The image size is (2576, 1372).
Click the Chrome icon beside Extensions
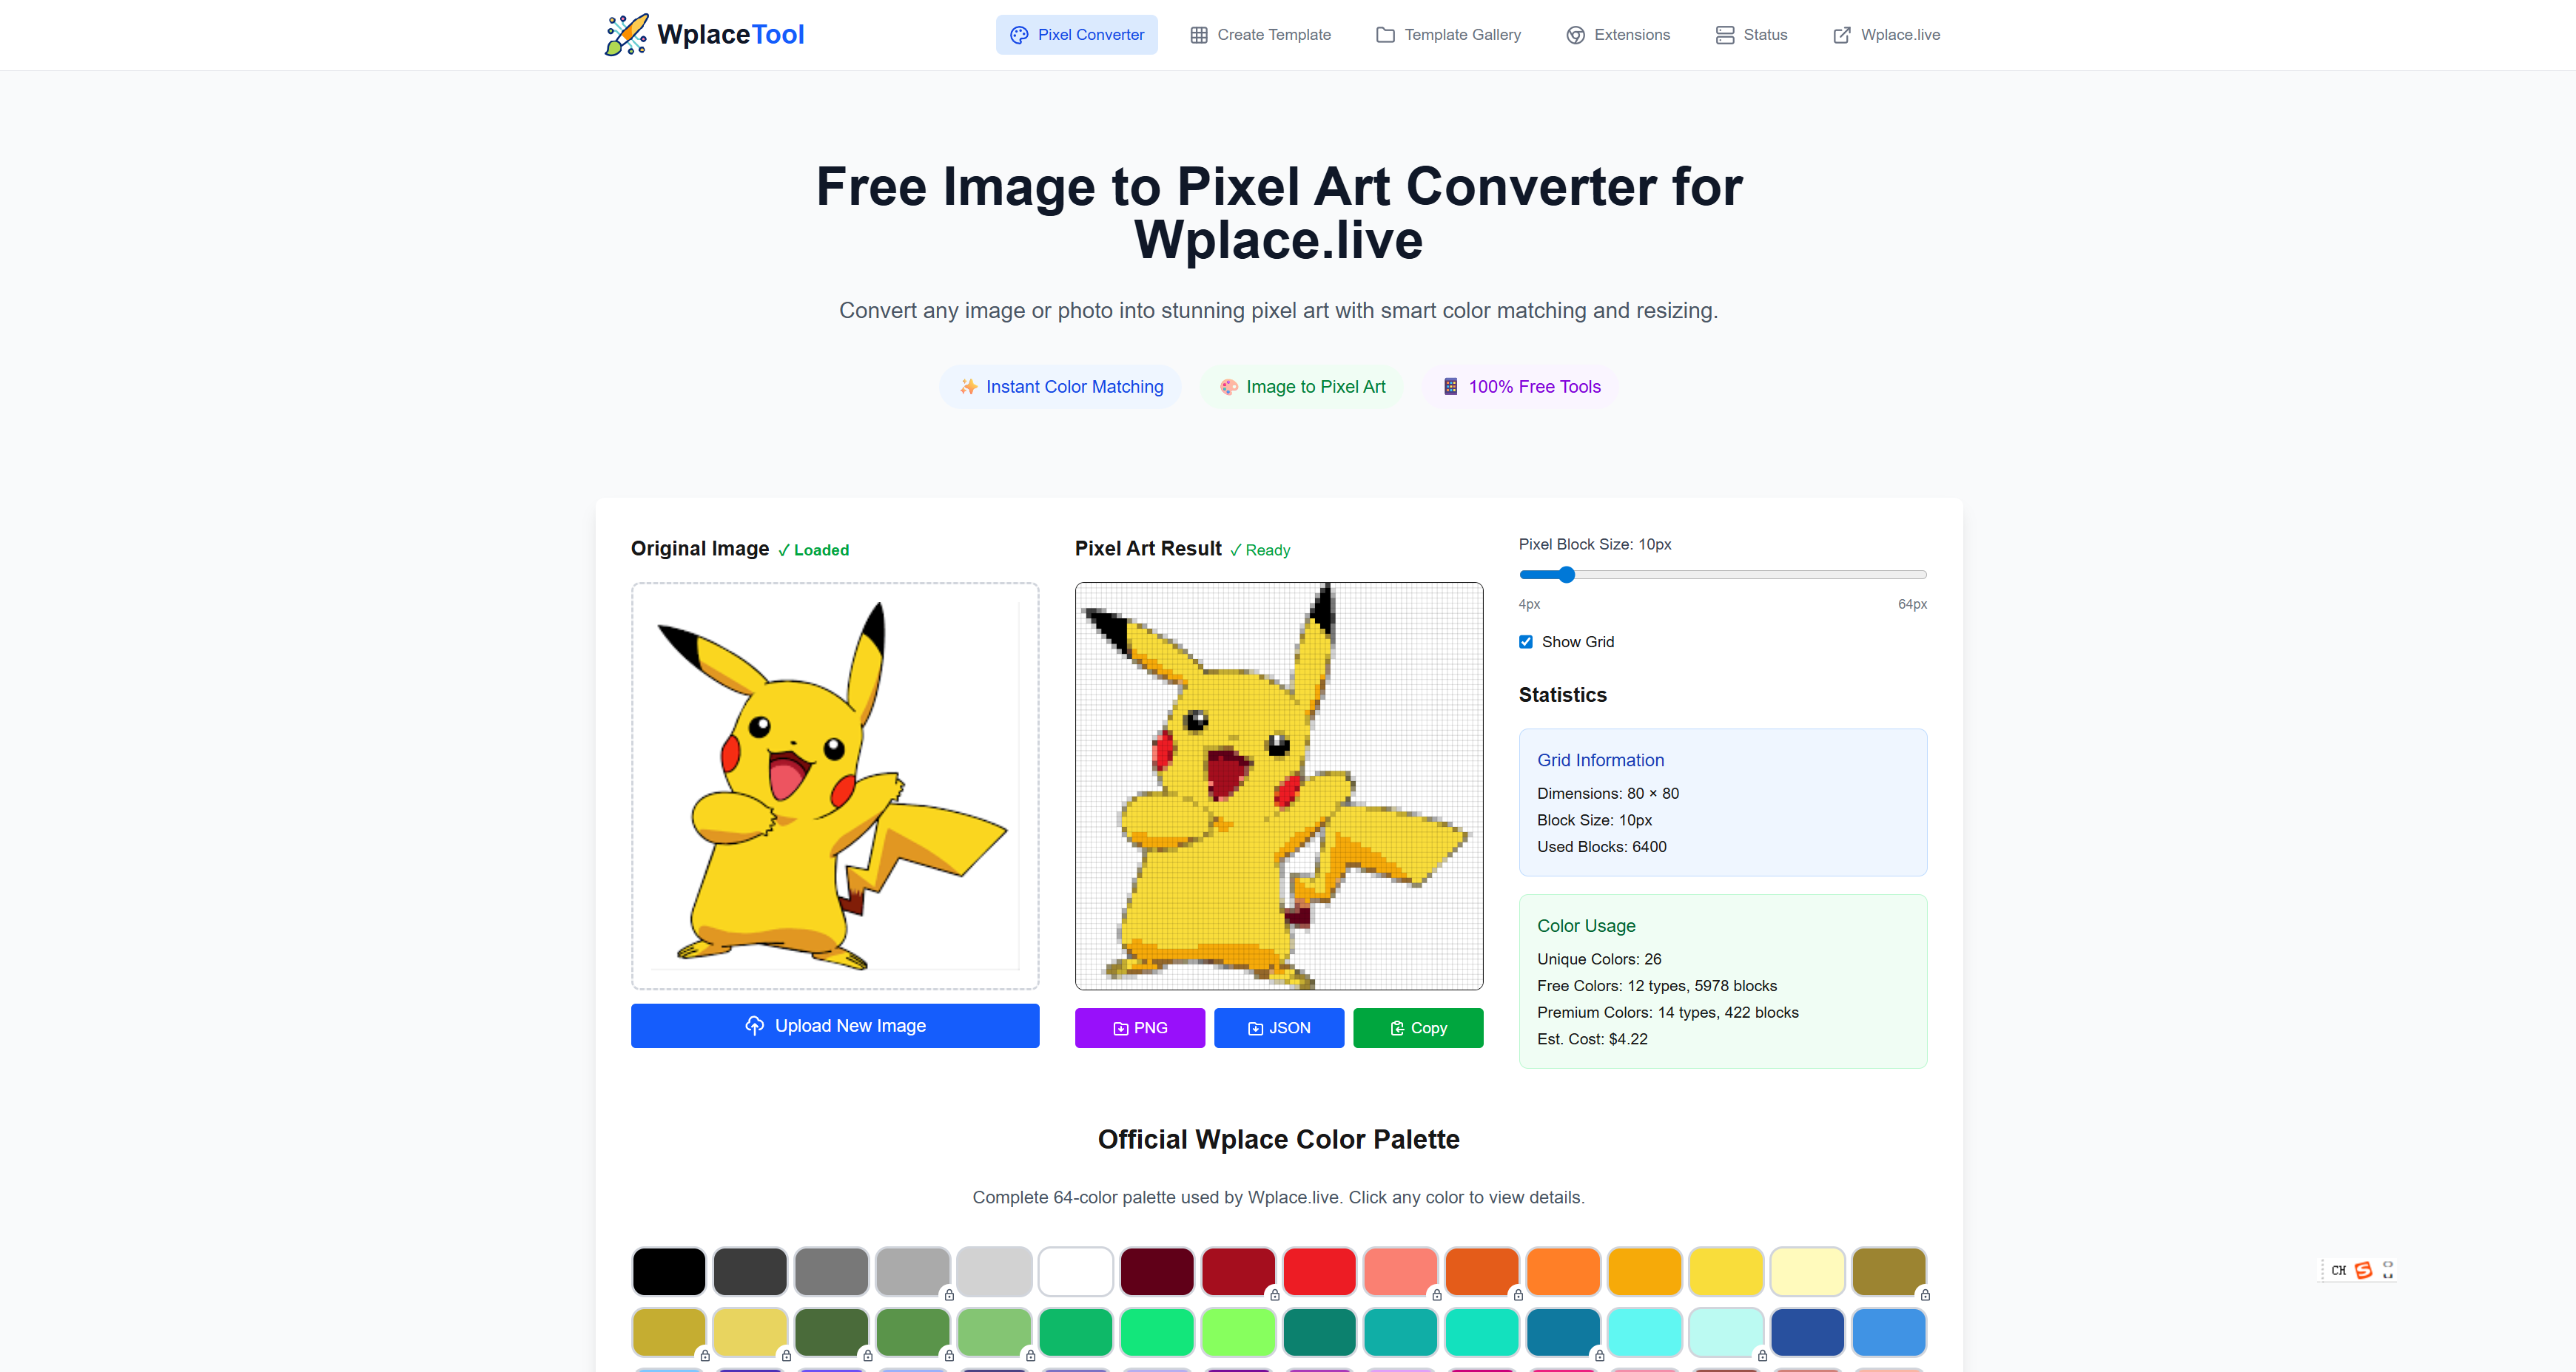coord(1575,35)
